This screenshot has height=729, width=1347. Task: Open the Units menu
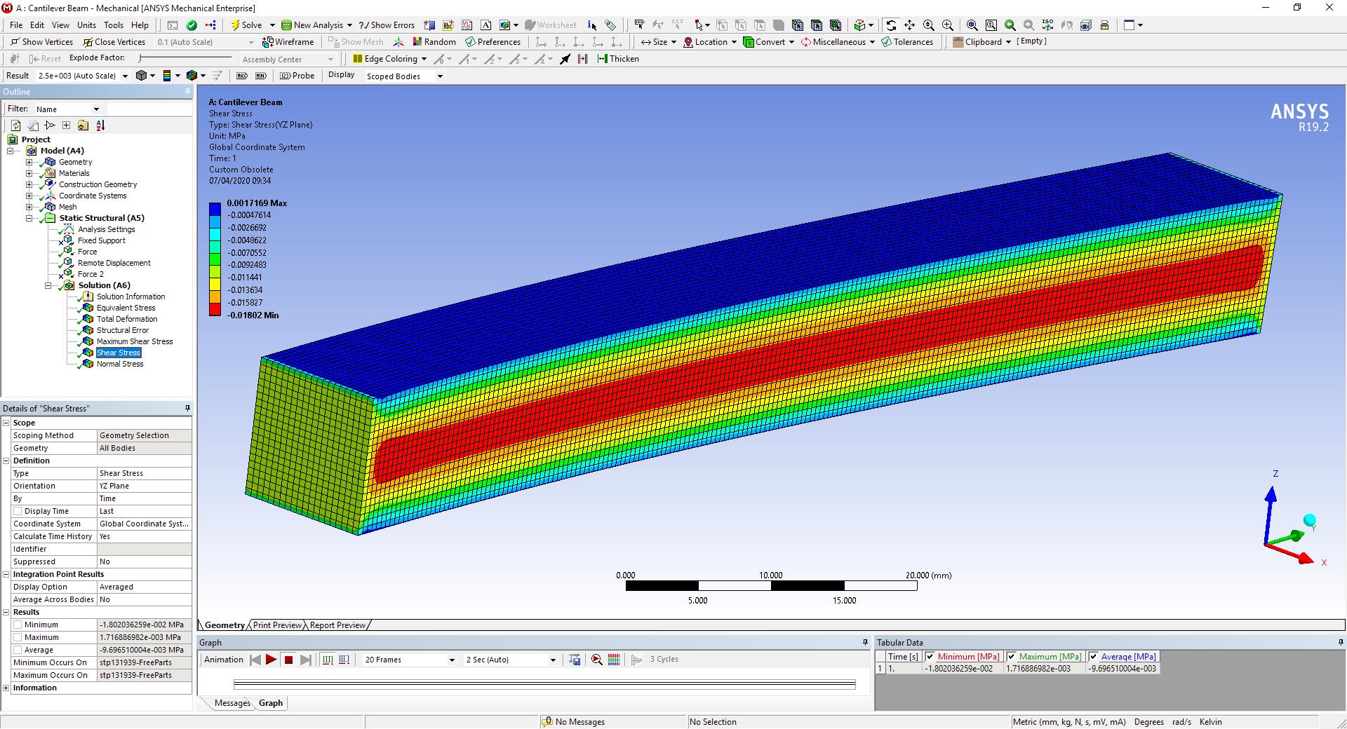click(86, 25)
